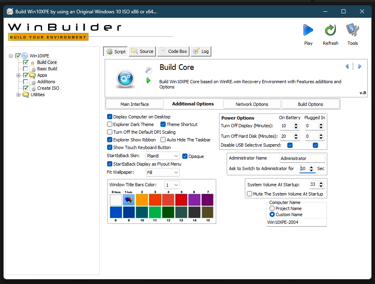Expand the Utilities tree node
375x284 pixels.
click(19, 95)
